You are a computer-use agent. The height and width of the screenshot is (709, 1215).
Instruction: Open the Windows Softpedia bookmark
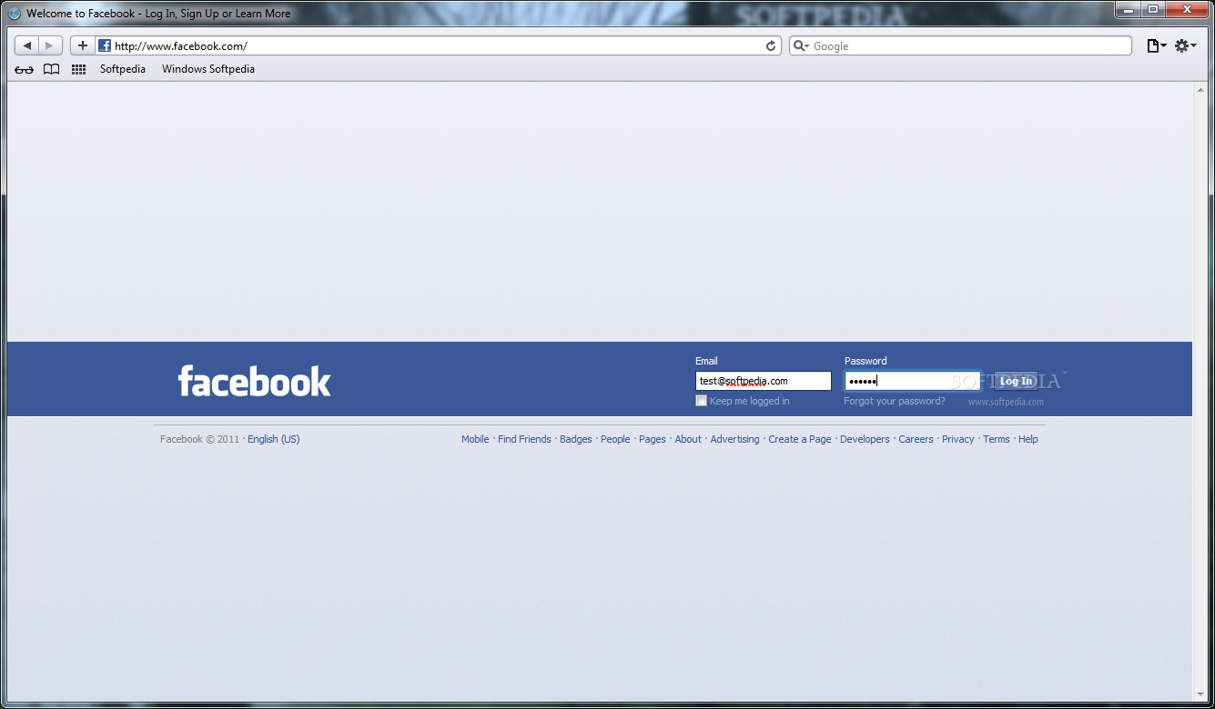pos(208,69)
